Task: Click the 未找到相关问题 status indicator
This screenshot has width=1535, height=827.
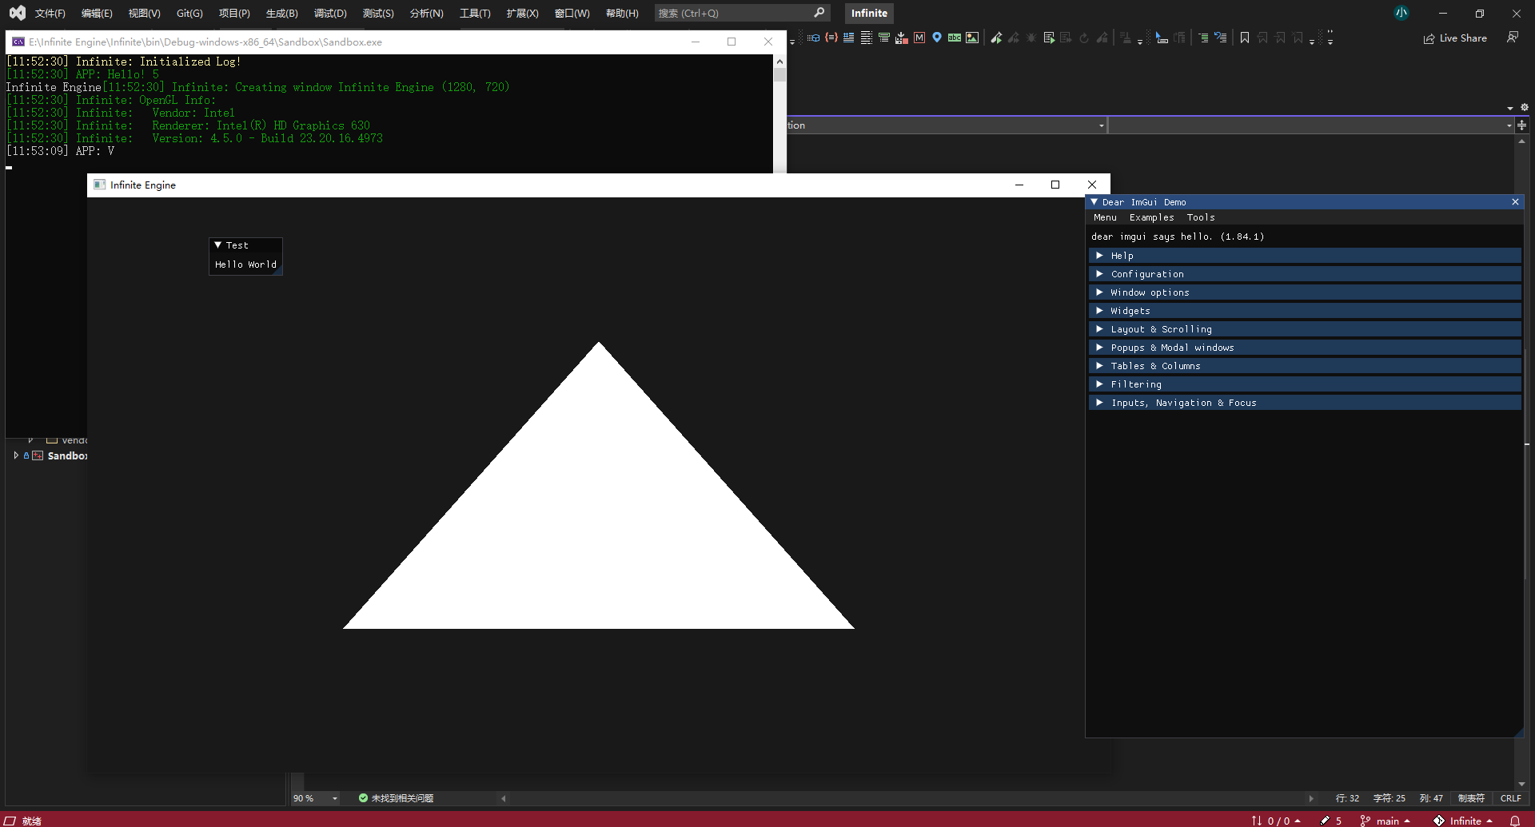Action: [396, 798]
